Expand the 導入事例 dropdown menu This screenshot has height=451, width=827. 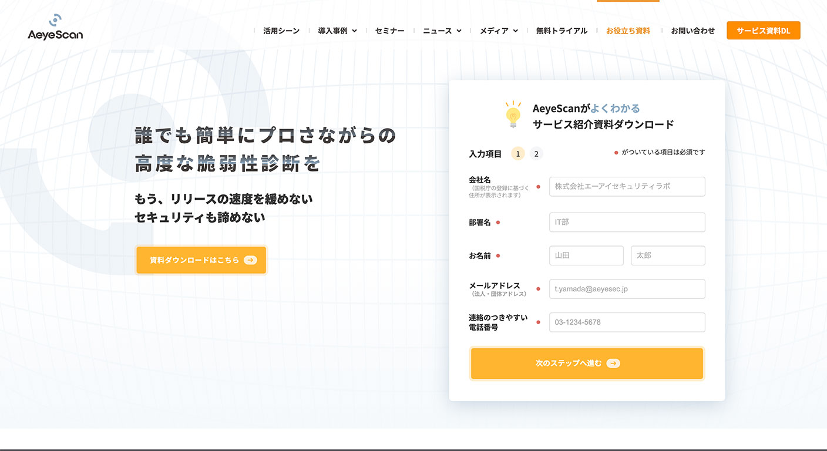pos(337,31)
